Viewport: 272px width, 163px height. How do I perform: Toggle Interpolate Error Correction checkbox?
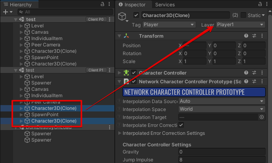[x=181, y=125]
